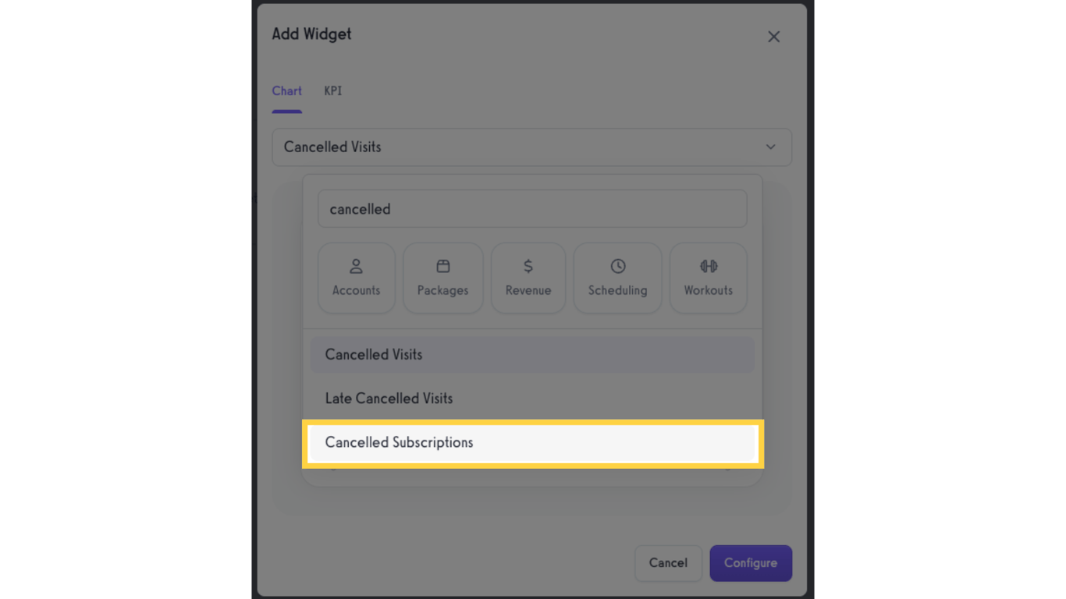
Task: Select the Scheduling clock icon
Action: click(x=617, y=278)
